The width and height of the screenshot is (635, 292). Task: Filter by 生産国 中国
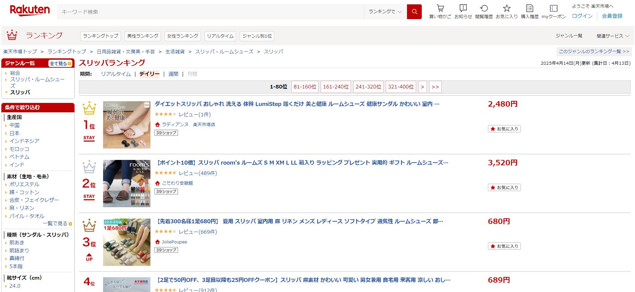[x=14, y=125]
